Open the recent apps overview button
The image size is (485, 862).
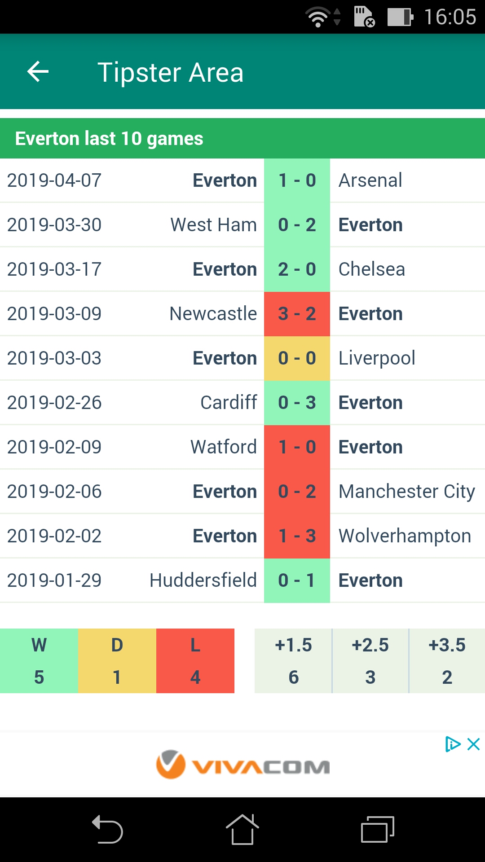378,829
